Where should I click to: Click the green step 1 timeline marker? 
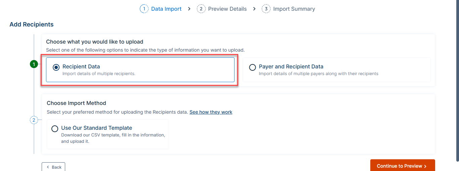34,64
